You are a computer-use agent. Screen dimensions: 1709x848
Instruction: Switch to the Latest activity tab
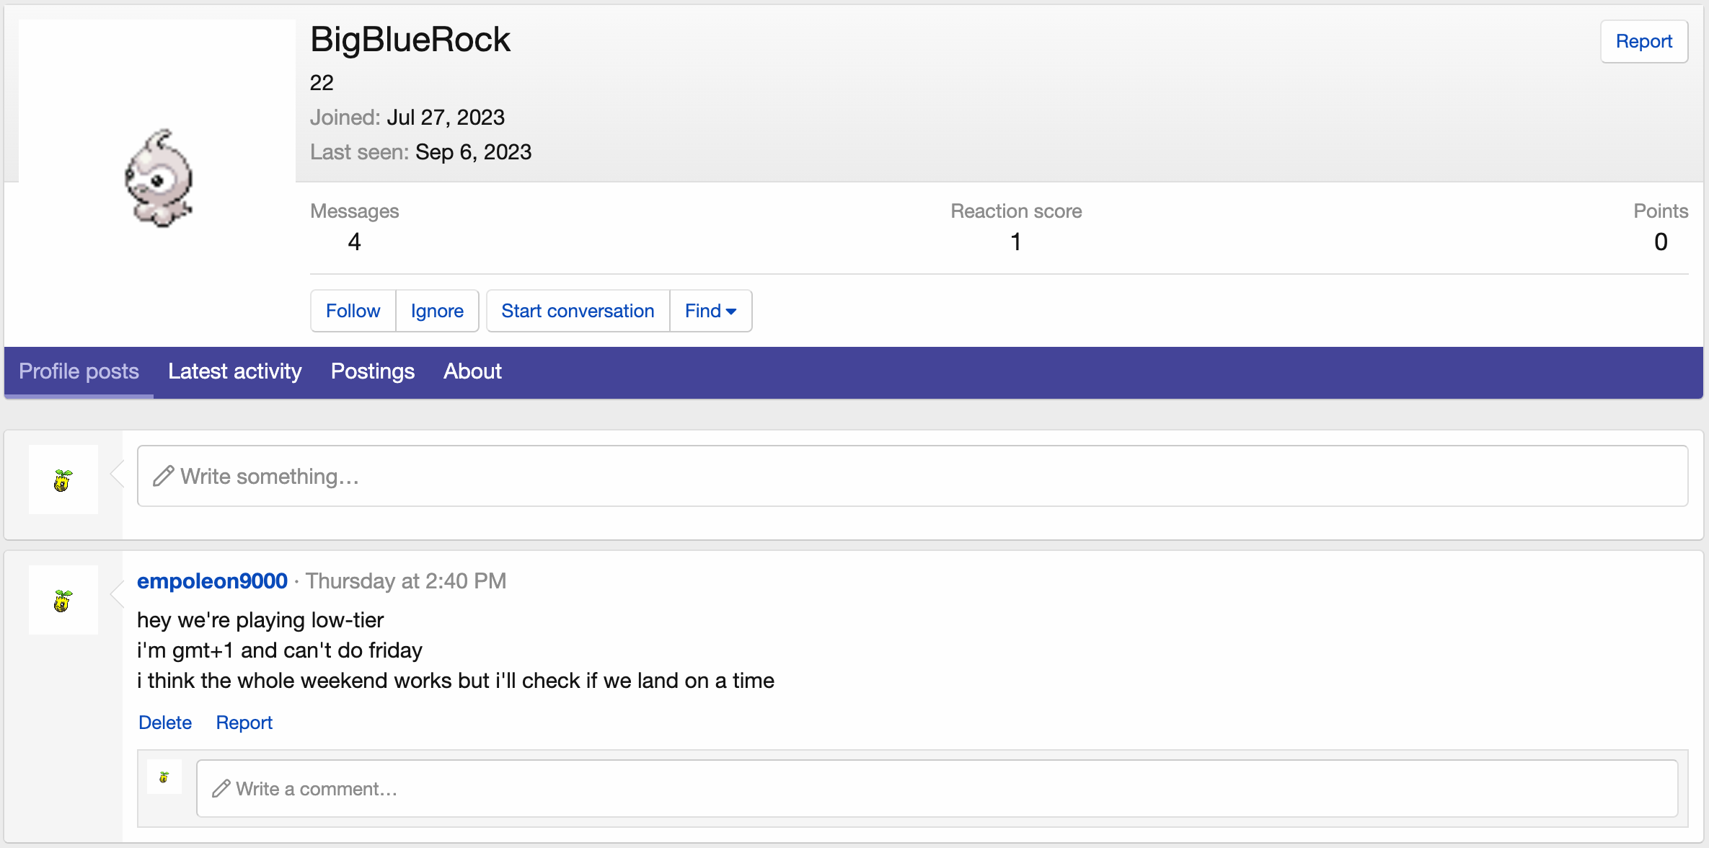point(234,371)
